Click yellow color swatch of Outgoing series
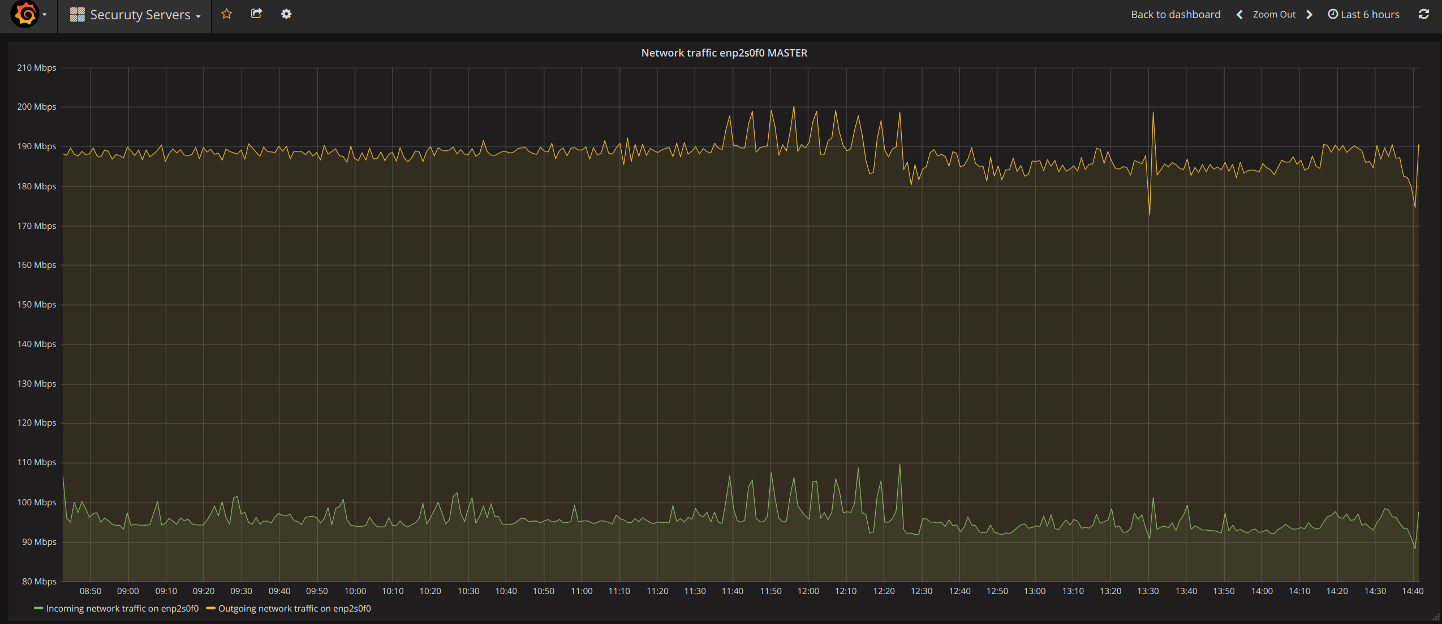Screen dimensions: 1442x624 coord(211,609)
